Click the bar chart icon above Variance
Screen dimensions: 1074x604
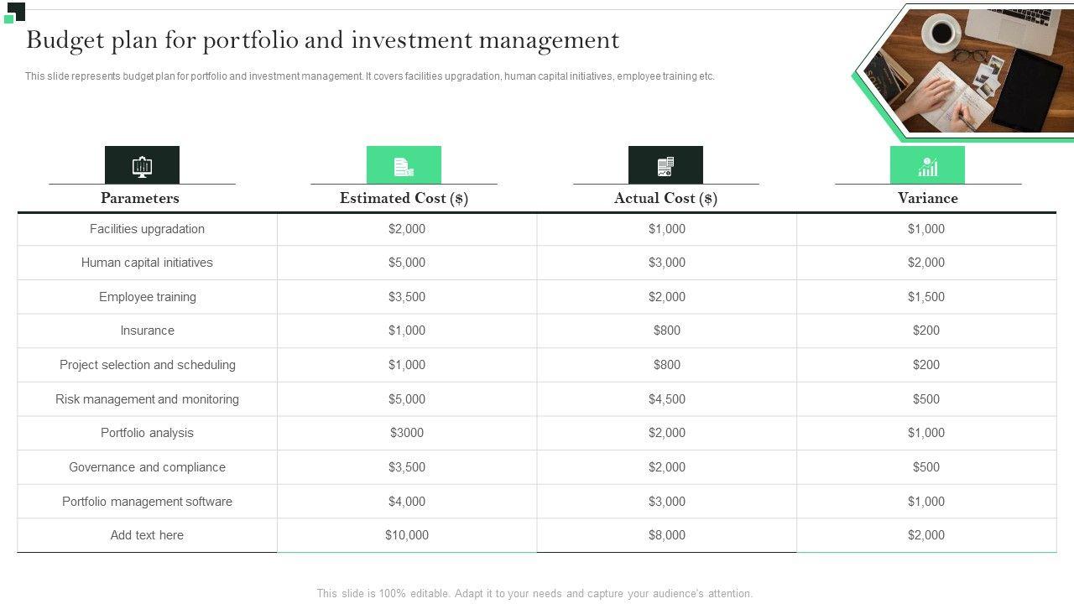click(927, 165)
